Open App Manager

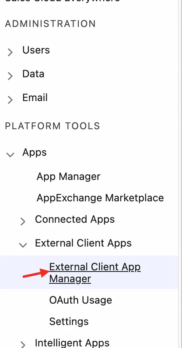[68, 177]
